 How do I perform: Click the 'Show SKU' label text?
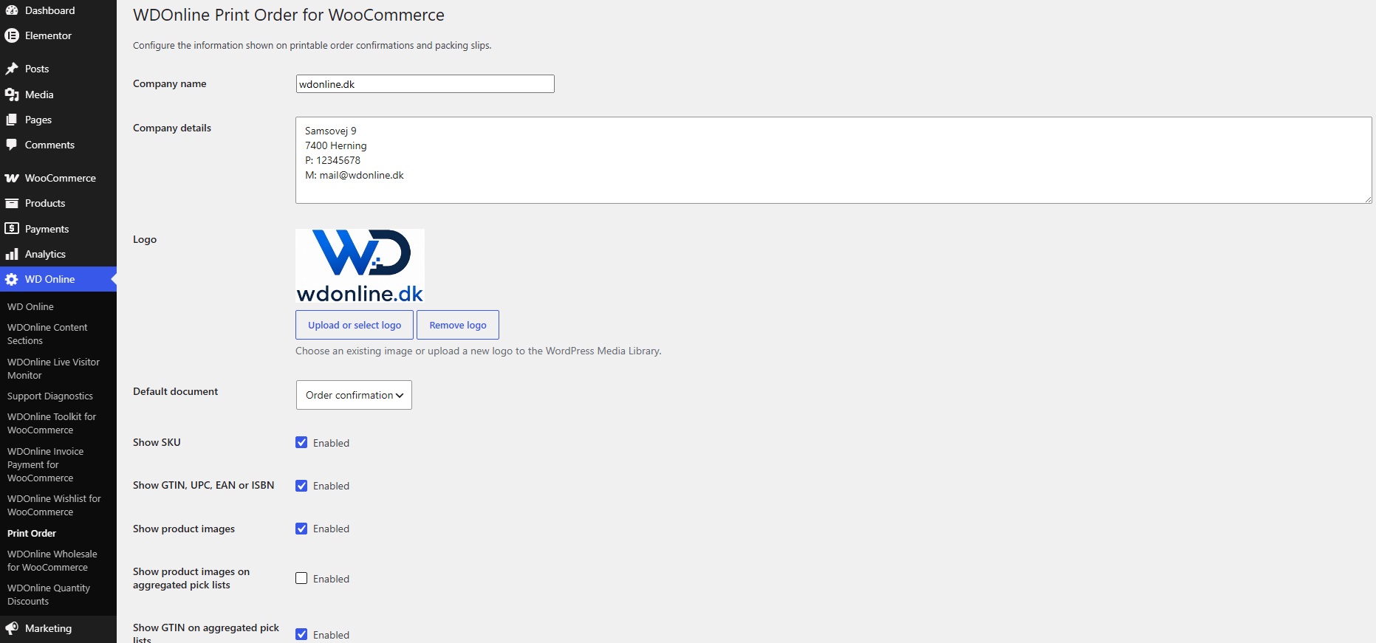157,442
